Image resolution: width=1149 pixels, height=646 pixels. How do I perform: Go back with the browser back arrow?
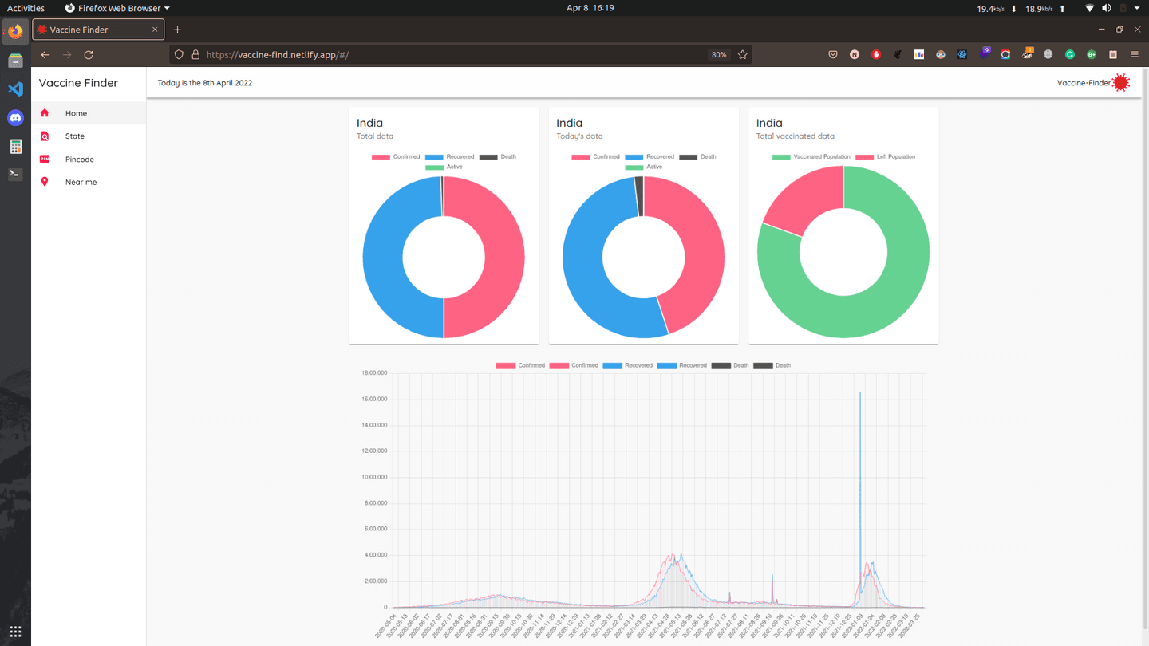tap(45, 55)
